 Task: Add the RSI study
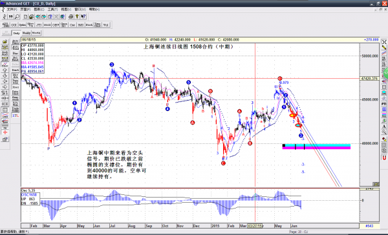[x=81, y=25]
